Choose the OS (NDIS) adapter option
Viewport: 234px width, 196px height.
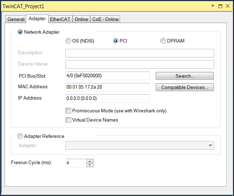coord(68,41)
